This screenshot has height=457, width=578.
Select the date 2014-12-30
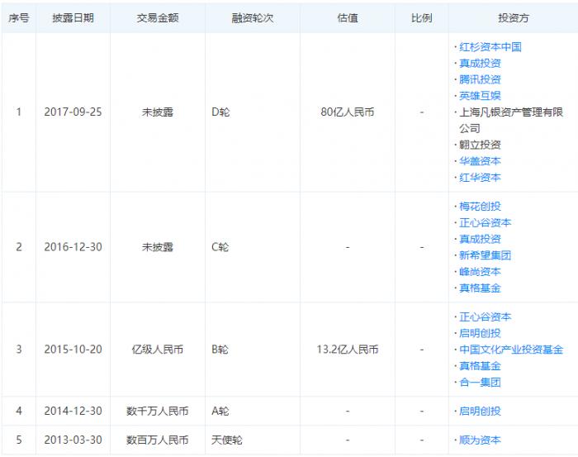pos(73,411)
